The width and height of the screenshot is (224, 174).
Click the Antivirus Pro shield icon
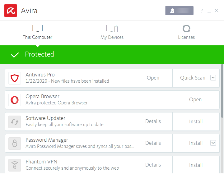click(x=15, y=78)
